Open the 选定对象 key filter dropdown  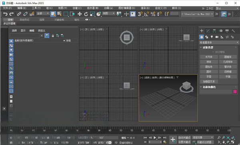pos(203,137)
